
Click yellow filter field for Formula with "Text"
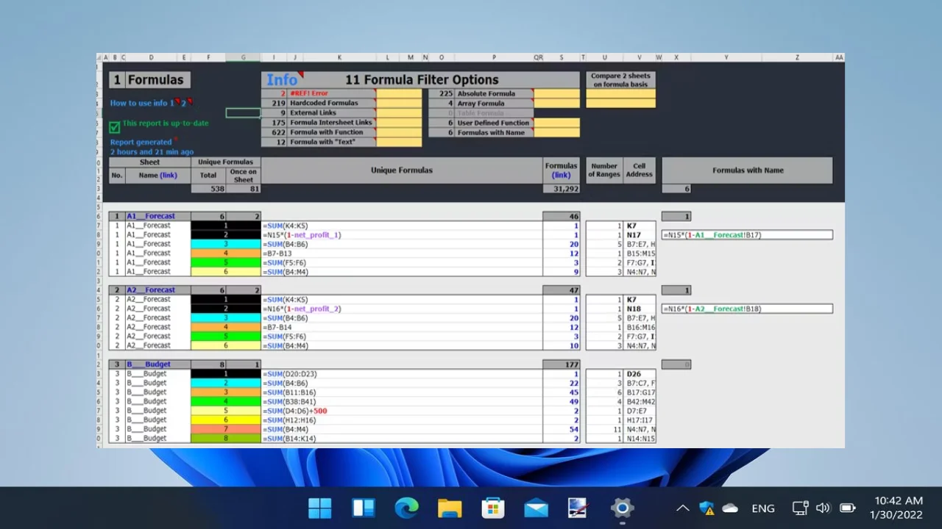click(399, 142)
